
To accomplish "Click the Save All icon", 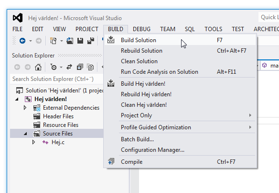I will 91,41.
